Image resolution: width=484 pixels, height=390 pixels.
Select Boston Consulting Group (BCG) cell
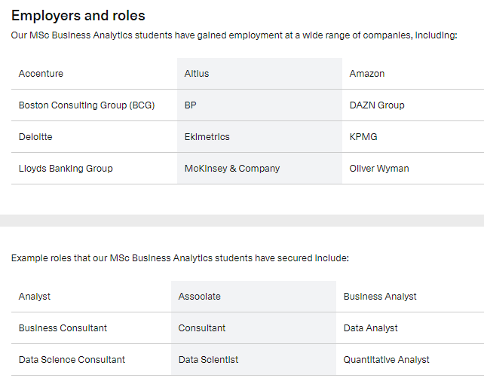pyautogui.click(x=94, y=105)
